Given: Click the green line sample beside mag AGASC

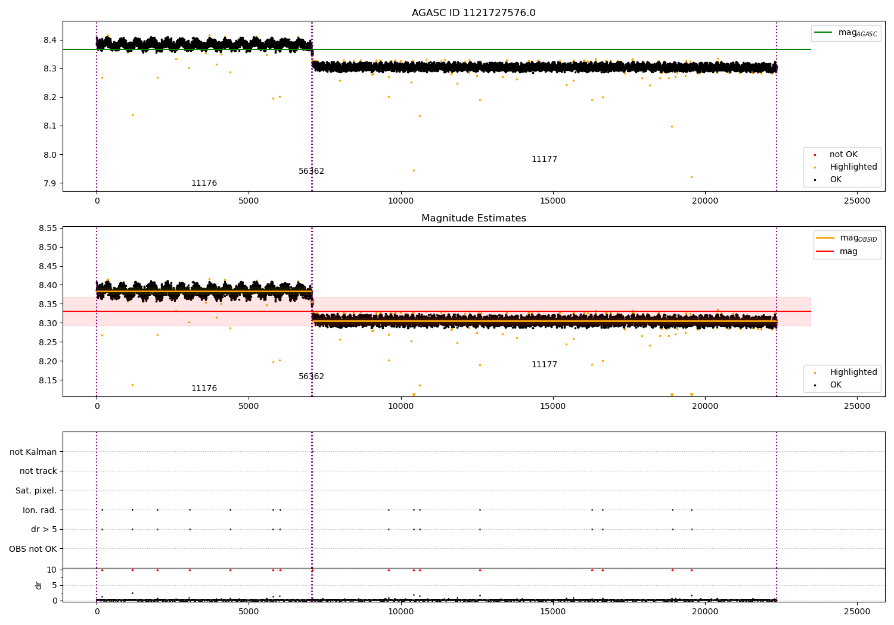Looking at the screenshot, I should (x=824, y=33).
